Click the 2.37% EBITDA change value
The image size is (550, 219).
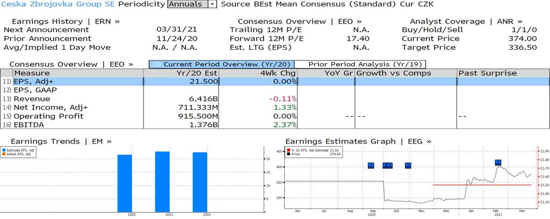(284, 125)
